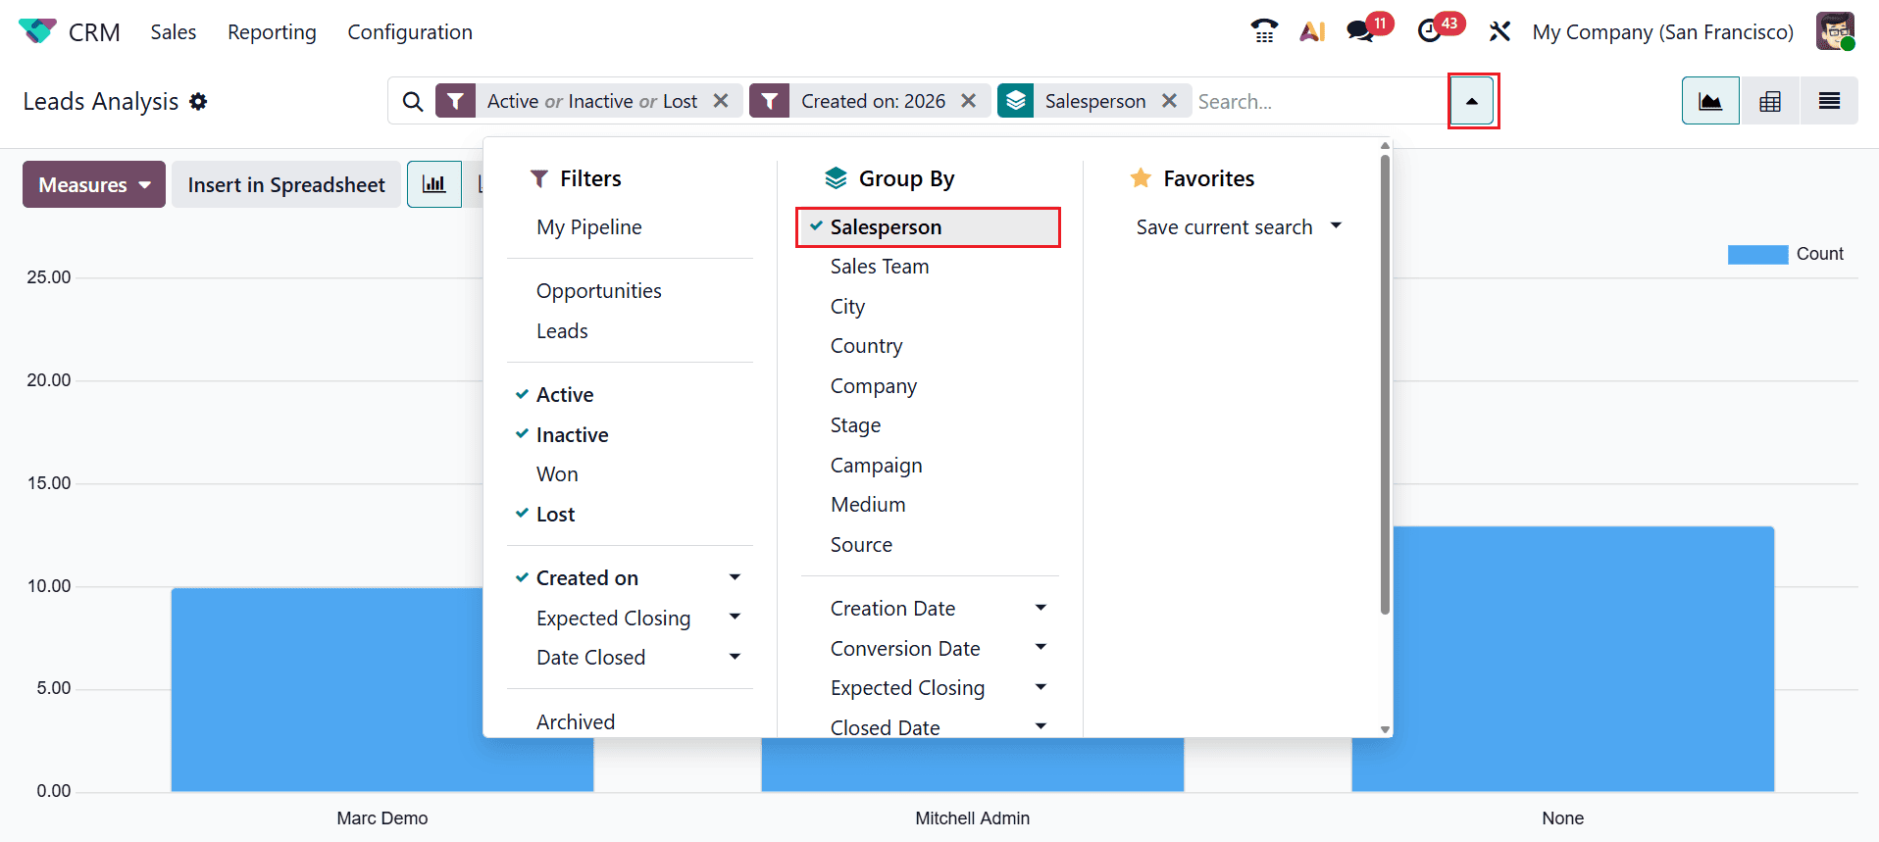Expand the Date Closed filter options
Screen dimensions: 1879x842
click(x=735, y=657)
